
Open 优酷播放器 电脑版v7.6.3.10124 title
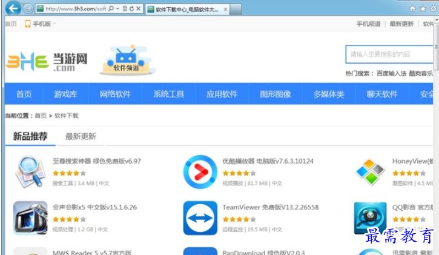(268, 161)
